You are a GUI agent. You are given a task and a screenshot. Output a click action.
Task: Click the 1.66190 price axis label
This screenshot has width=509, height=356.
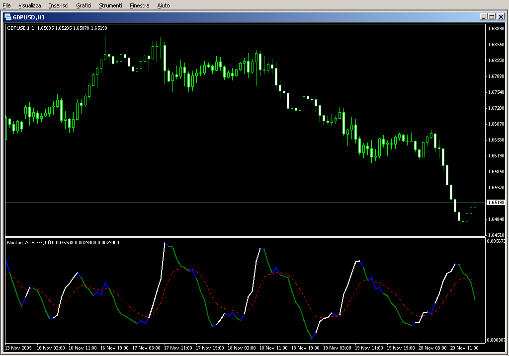pos(497,155)
